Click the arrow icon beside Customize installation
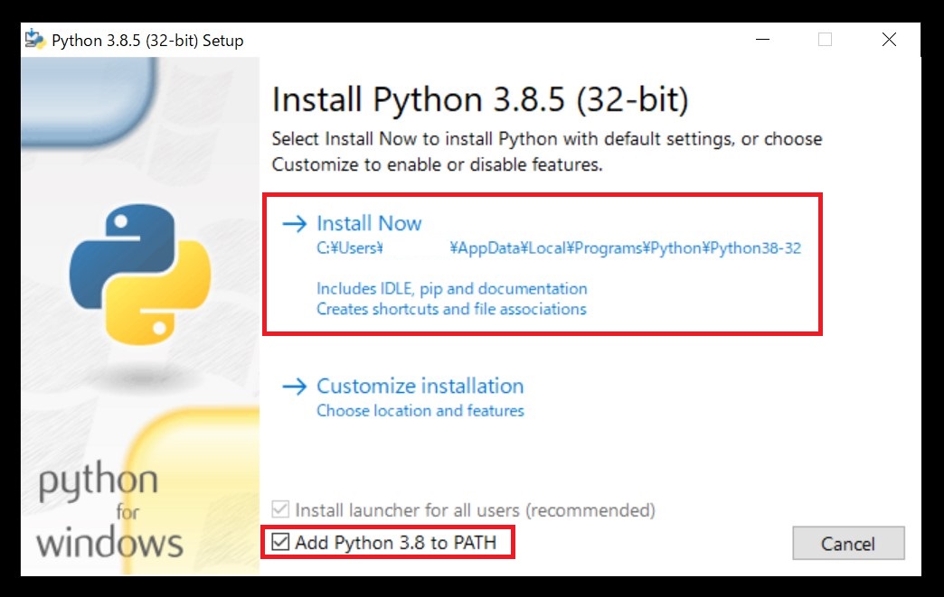 coord(296,386)
